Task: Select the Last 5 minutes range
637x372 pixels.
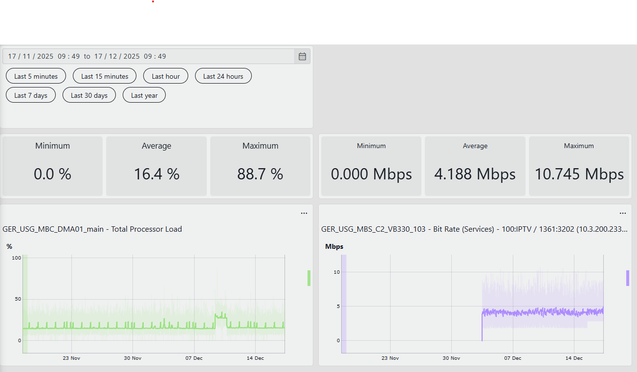Action: tap(36, 76)
